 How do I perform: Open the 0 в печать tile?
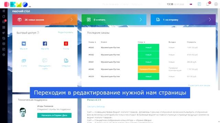tap(114, 19)
